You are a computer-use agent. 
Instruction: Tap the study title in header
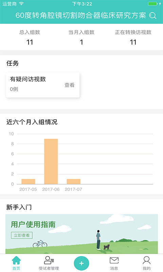[80, 15]
